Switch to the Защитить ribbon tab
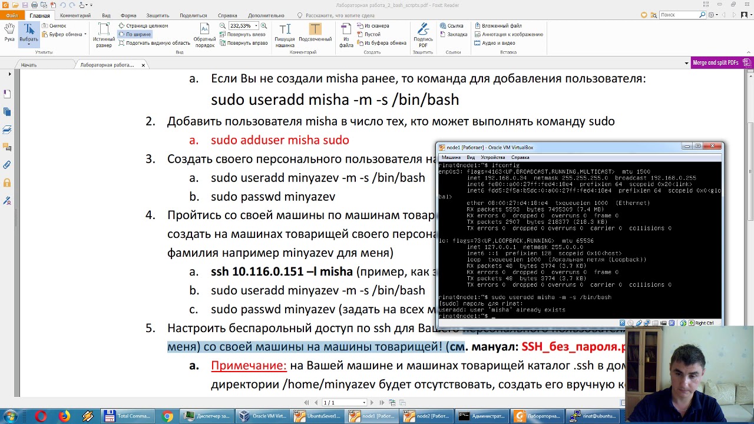Viewport: 754px width, 424px height. (x=158, y=15)
